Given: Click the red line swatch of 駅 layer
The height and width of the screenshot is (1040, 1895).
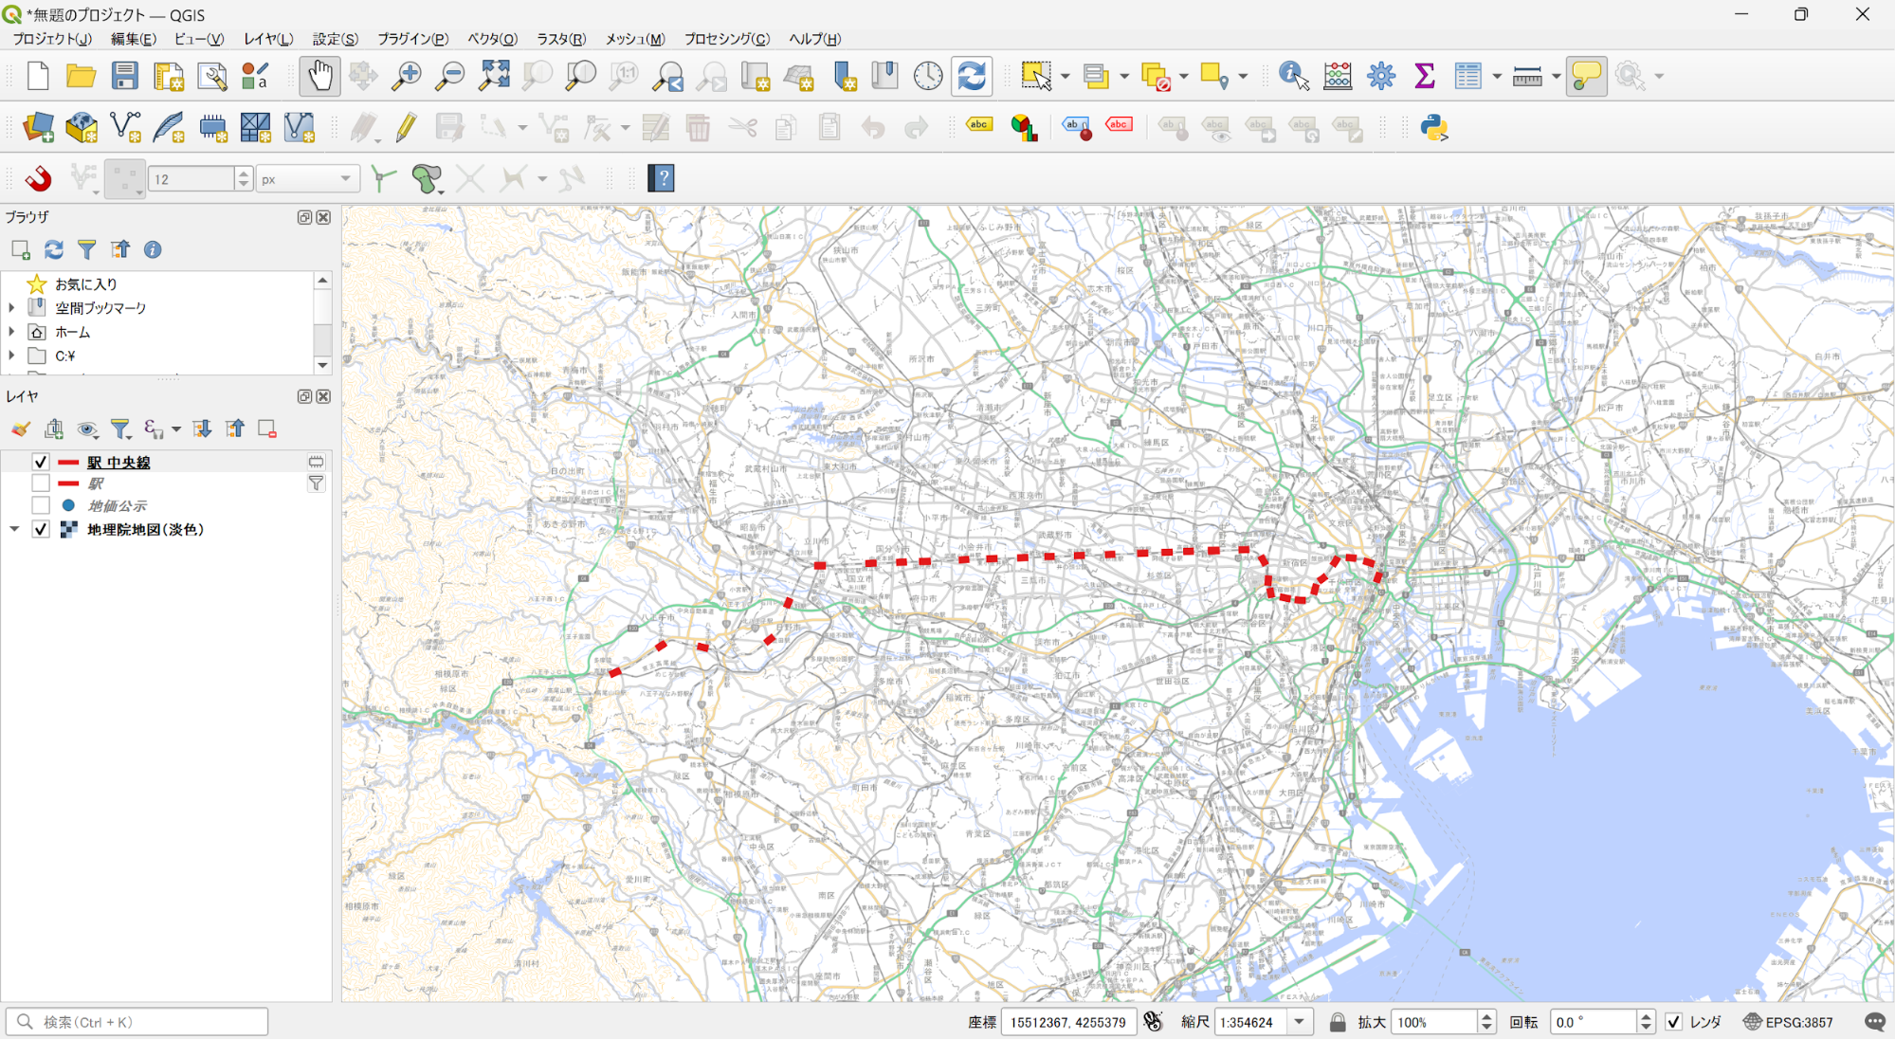Looking at the screenshot, I should 68,484.
